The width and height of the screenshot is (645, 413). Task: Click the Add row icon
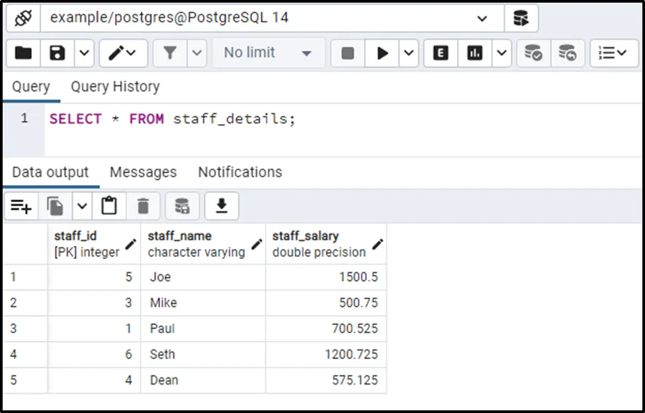[x=21, y=207]
